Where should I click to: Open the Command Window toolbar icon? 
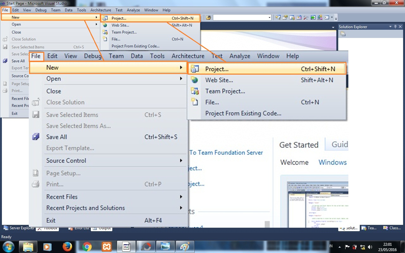pos(326,17)
